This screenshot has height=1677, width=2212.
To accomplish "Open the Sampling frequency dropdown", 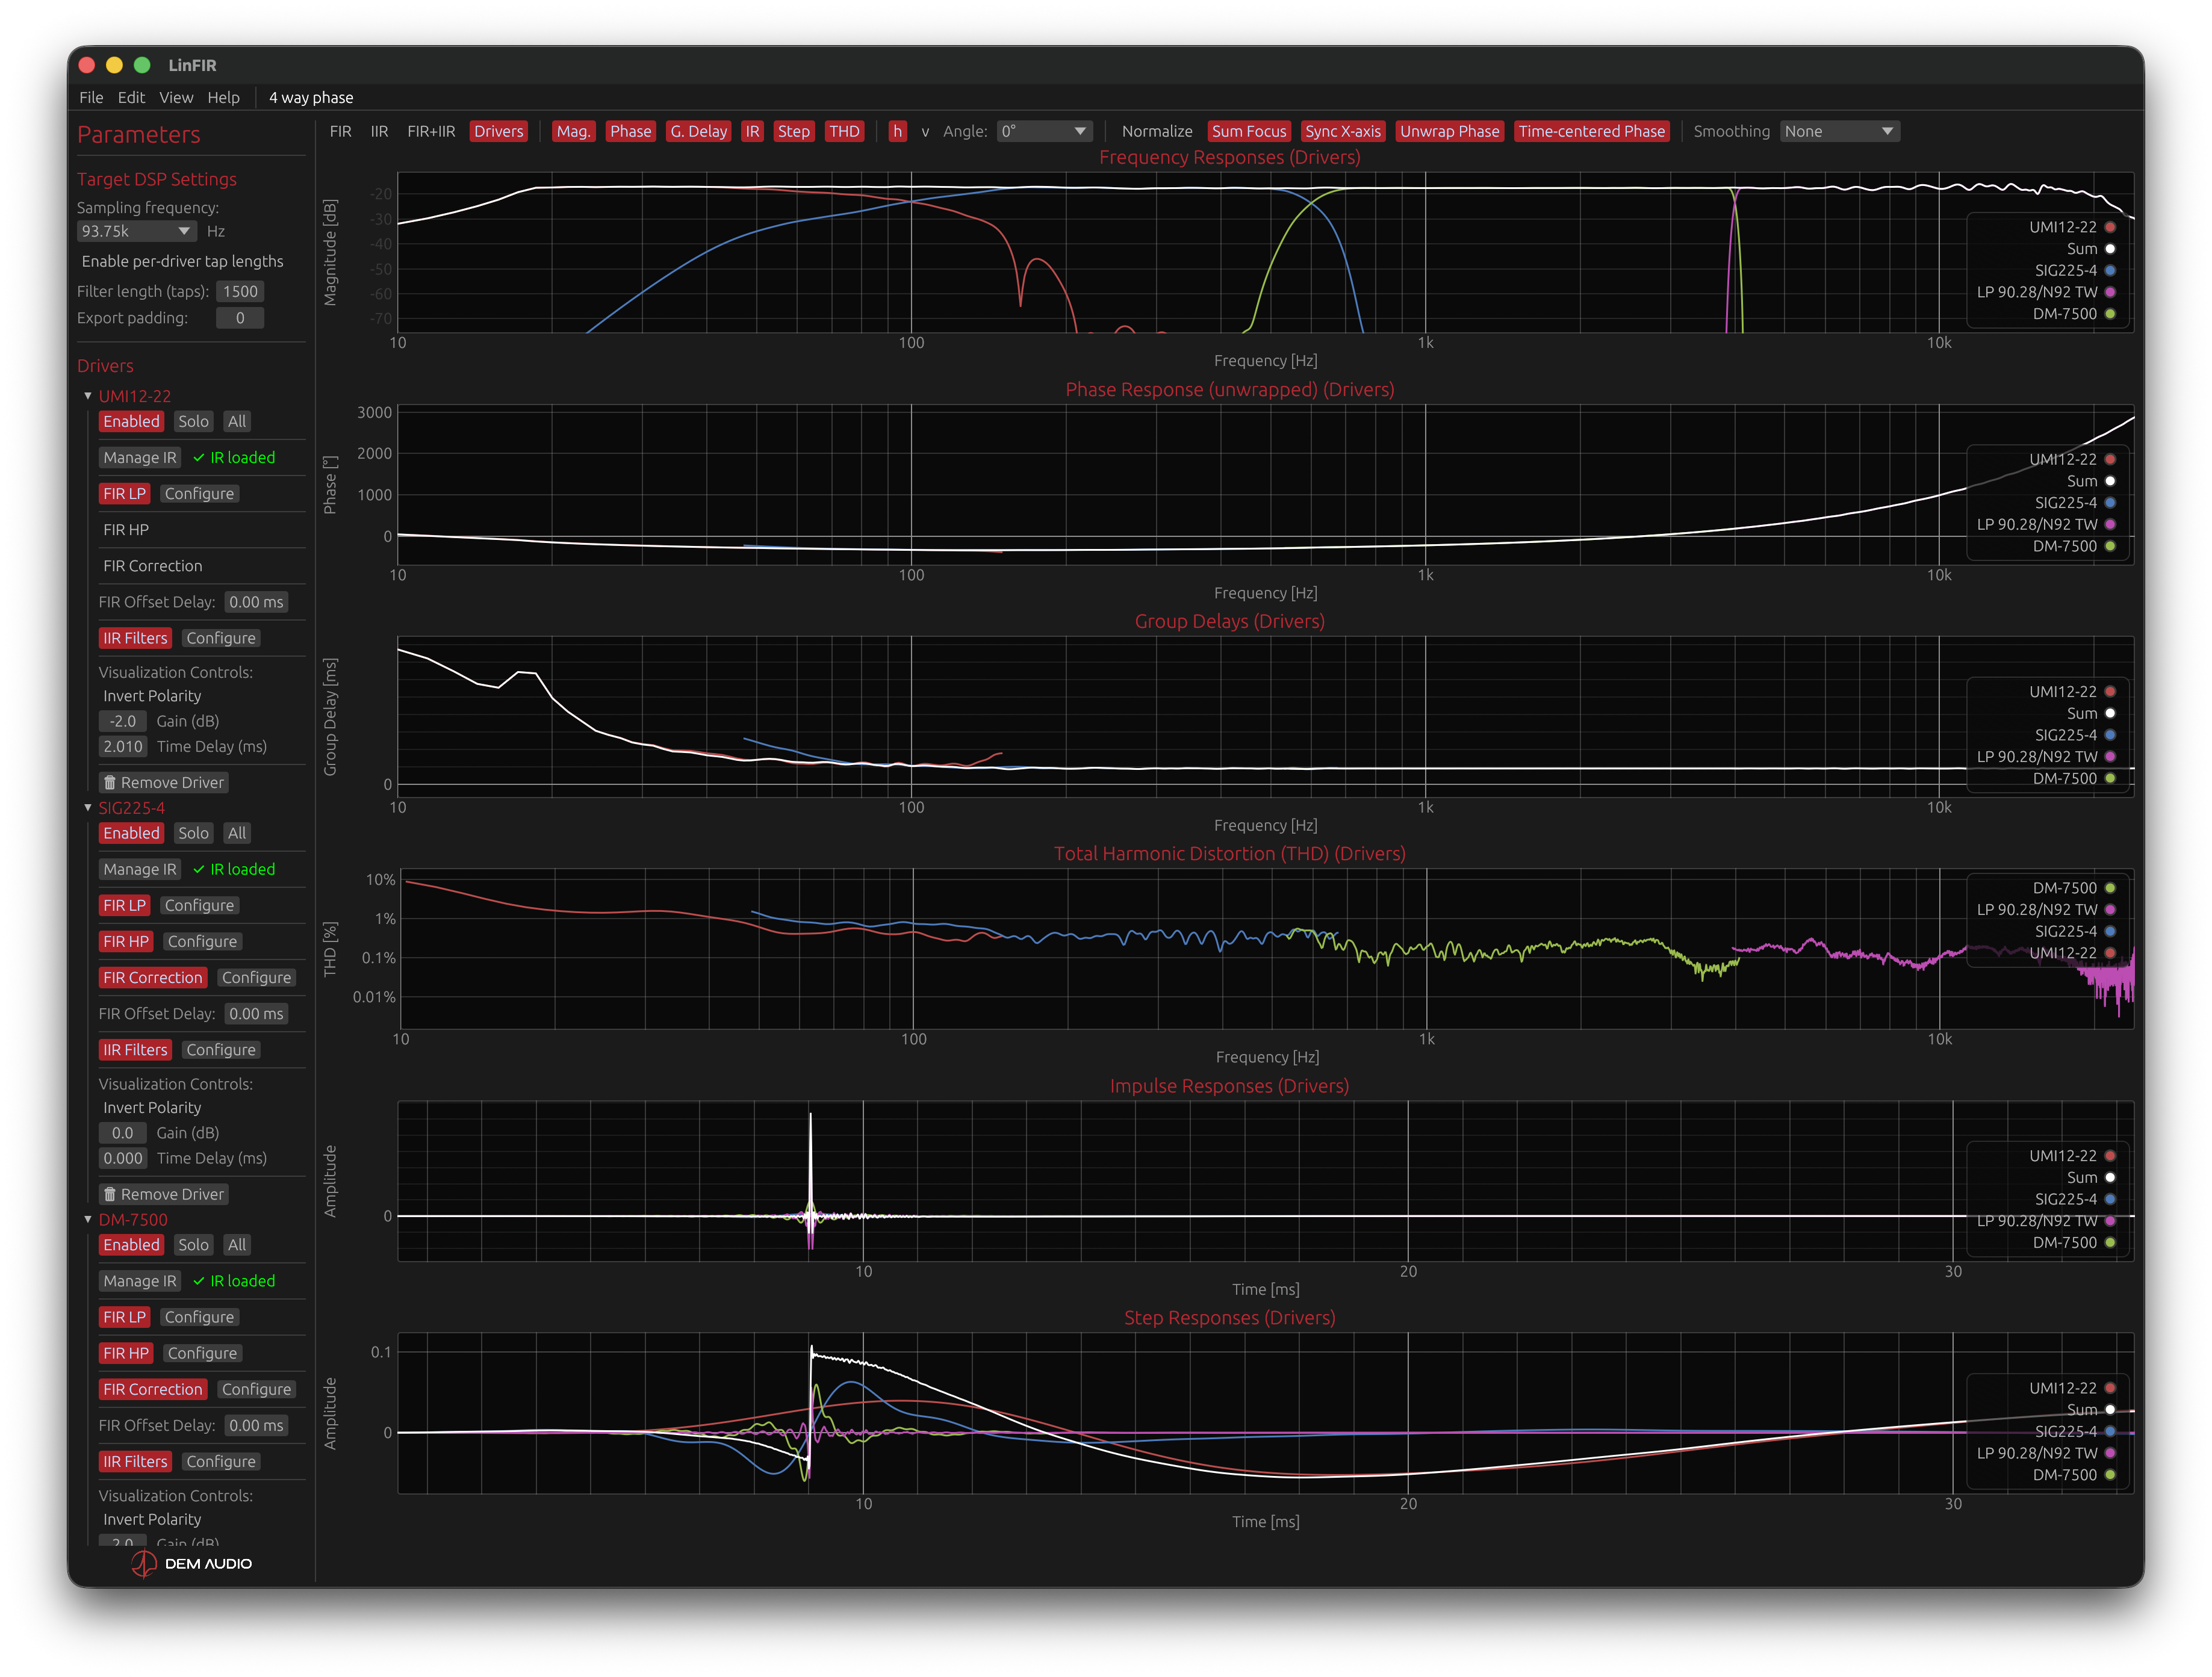I will [x=136, y=231].
